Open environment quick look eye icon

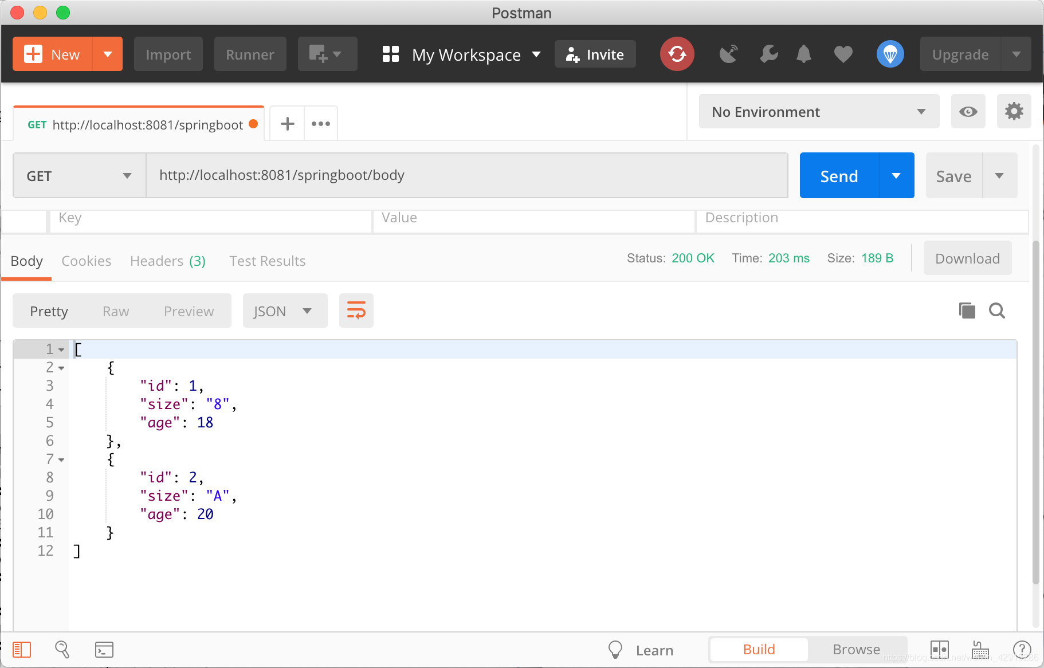[x=968, y=112]
